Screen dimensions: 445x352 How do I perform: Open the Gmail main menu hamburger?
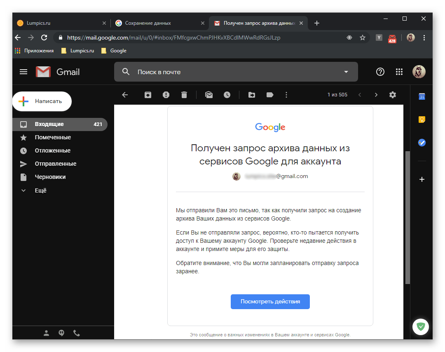click(x=23, y=72)
